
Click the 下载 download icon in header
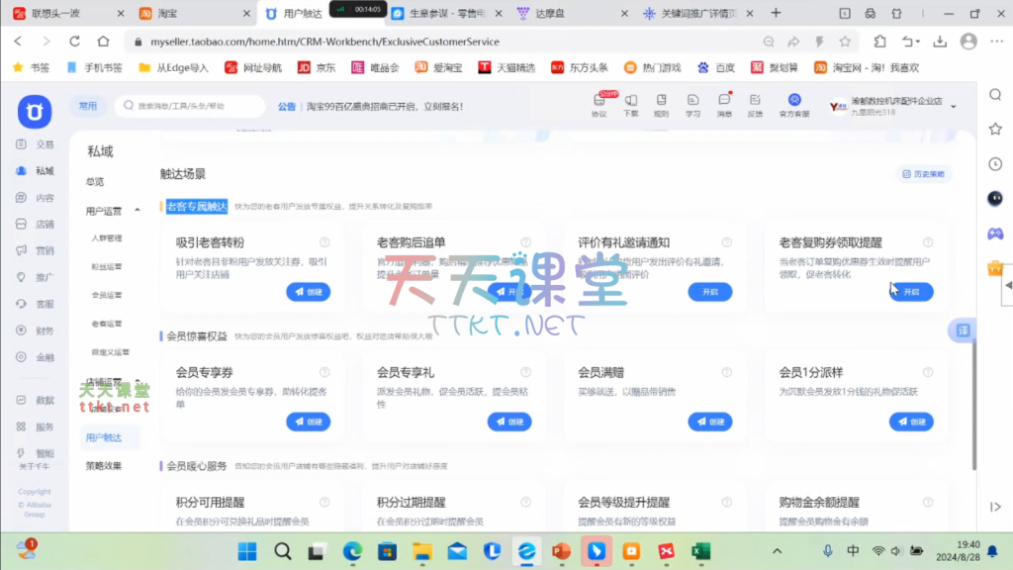click(x=630, y=104)
